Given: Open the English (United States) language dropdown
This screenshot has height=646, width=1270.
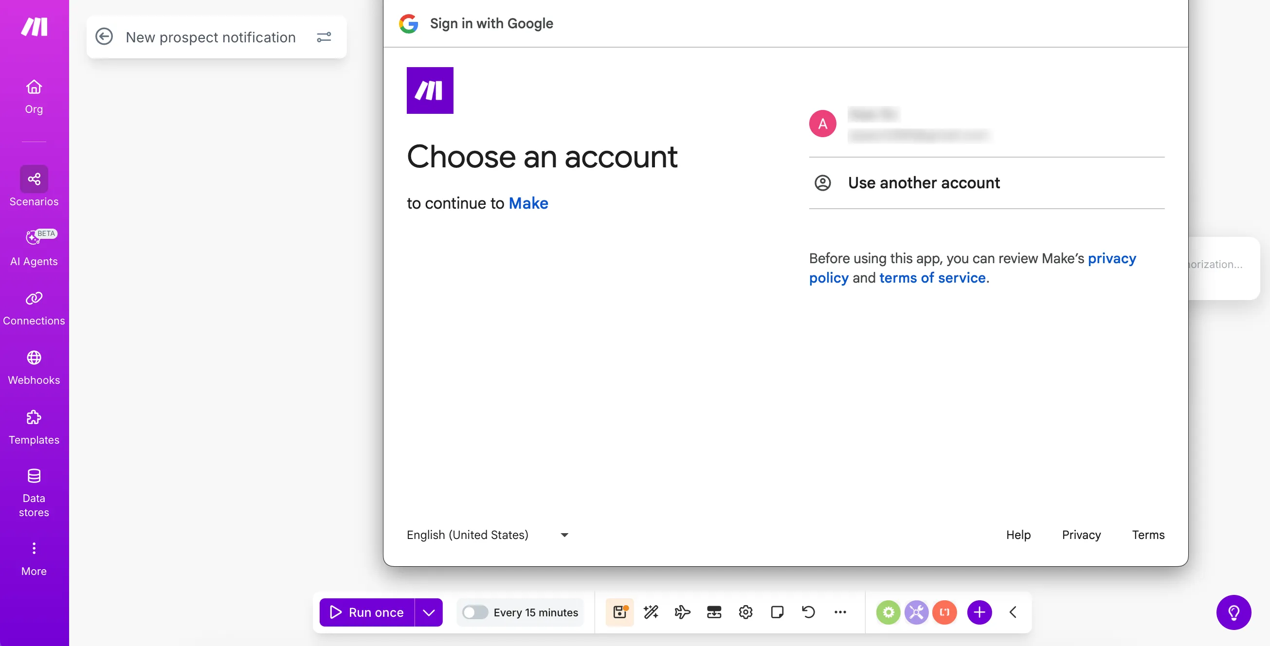Looking at the screenshot, I should (488, 535).
